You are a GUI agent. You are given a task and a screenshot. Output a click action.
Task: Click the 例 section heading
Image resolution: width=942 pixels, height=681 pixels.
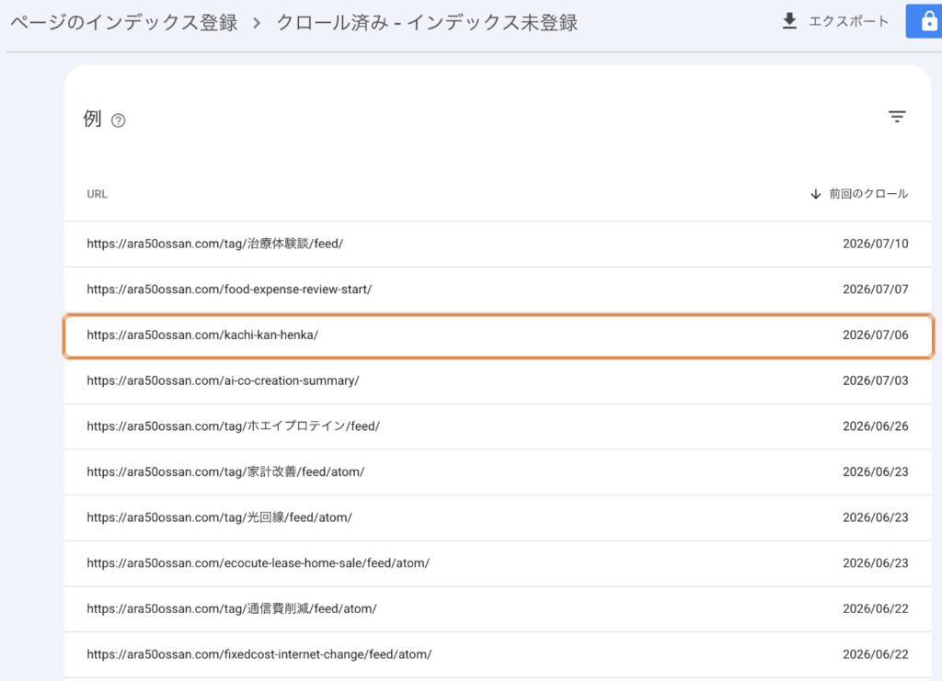(x=92, y=119)
